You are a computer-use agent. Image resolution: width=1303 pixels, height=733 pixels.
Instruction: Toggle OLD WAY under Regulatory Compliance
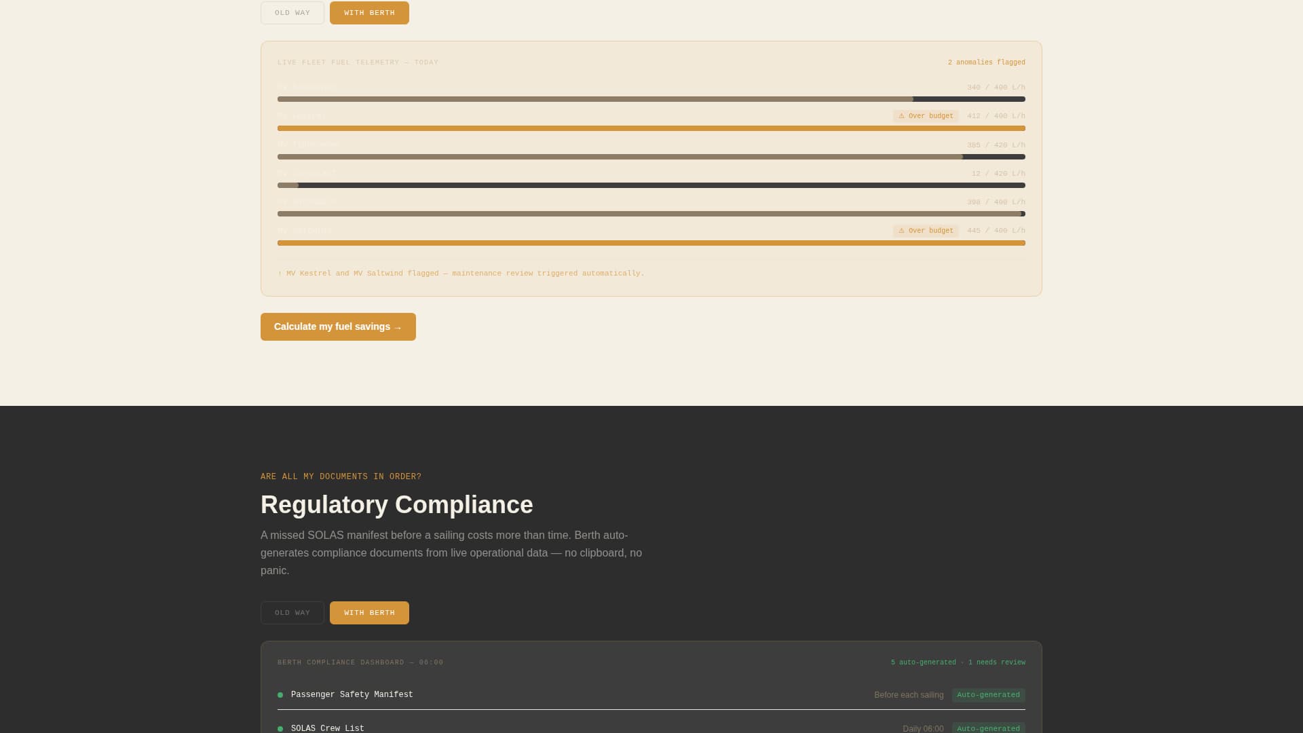click(292, 613)
